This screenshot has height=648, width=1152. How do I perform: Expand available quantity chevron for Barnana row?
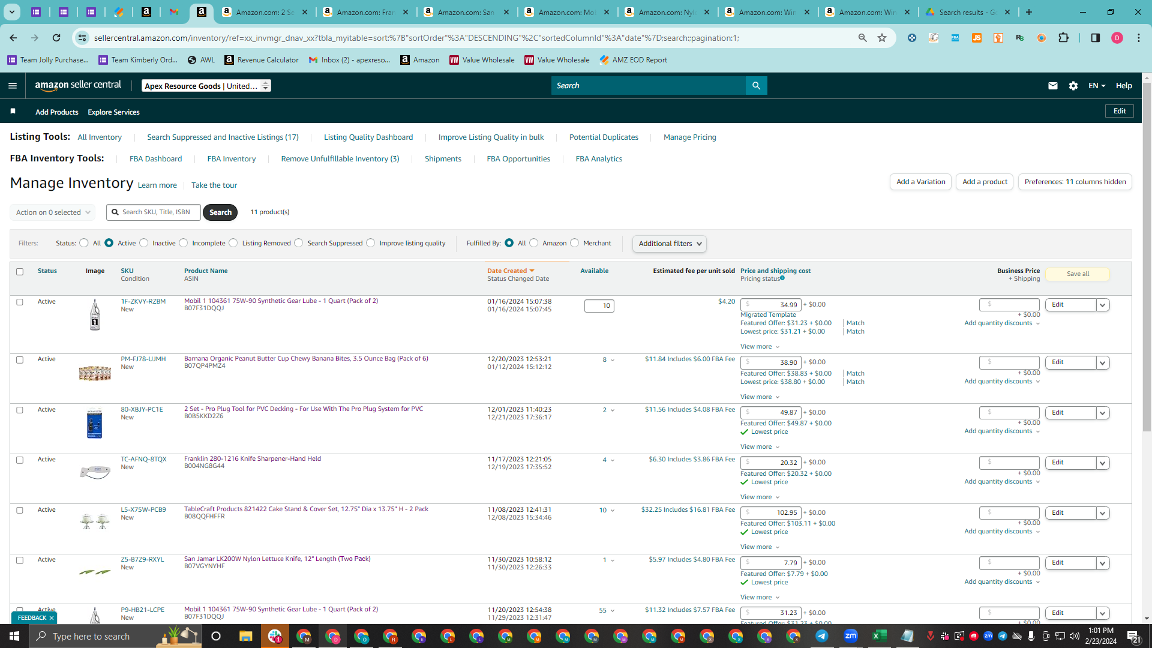(612, 360)
